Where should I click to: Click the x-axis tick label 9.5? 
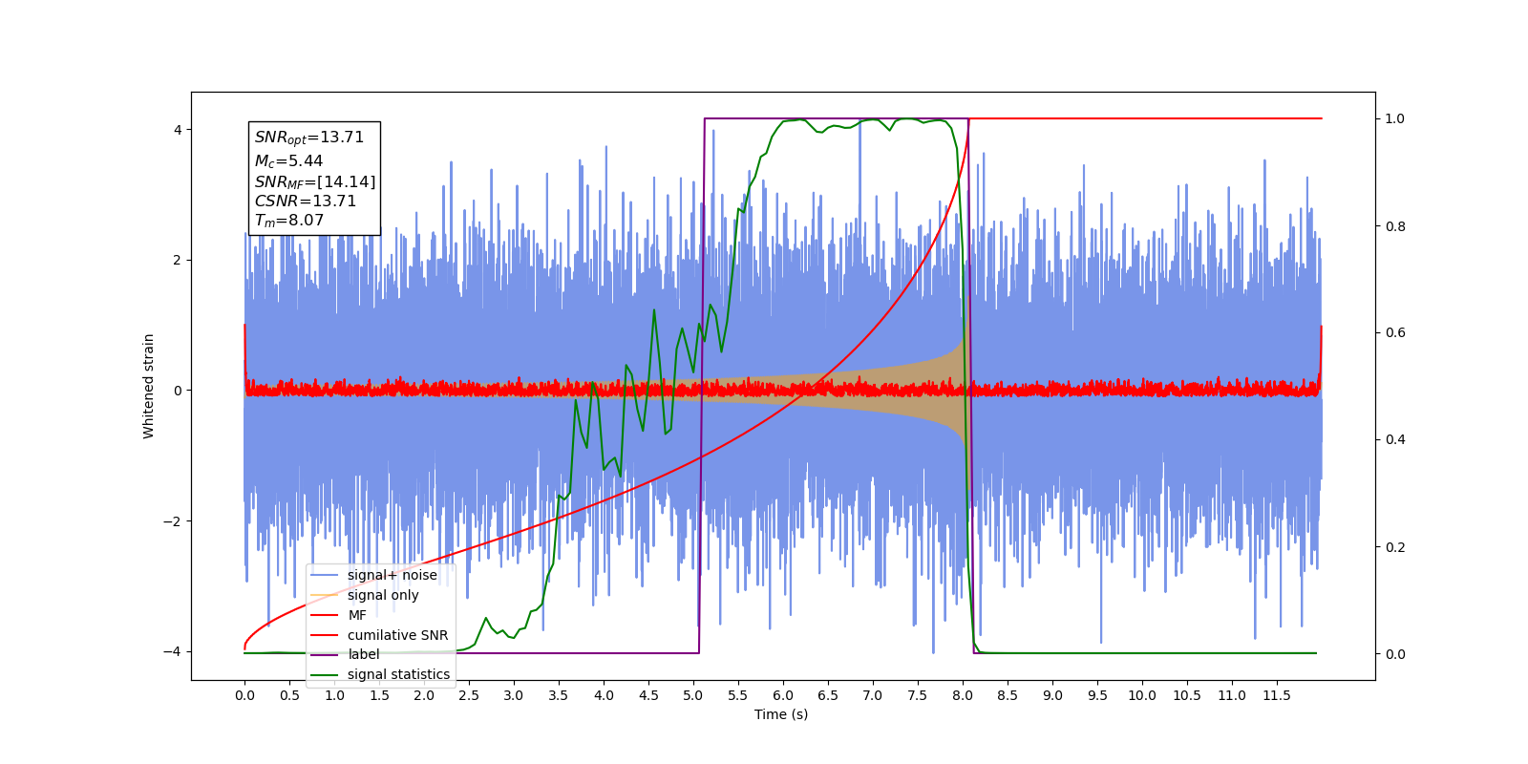point(1097,695)
